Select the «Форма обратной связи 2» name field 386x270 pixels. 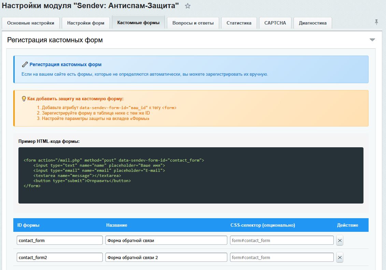[166, 257]
